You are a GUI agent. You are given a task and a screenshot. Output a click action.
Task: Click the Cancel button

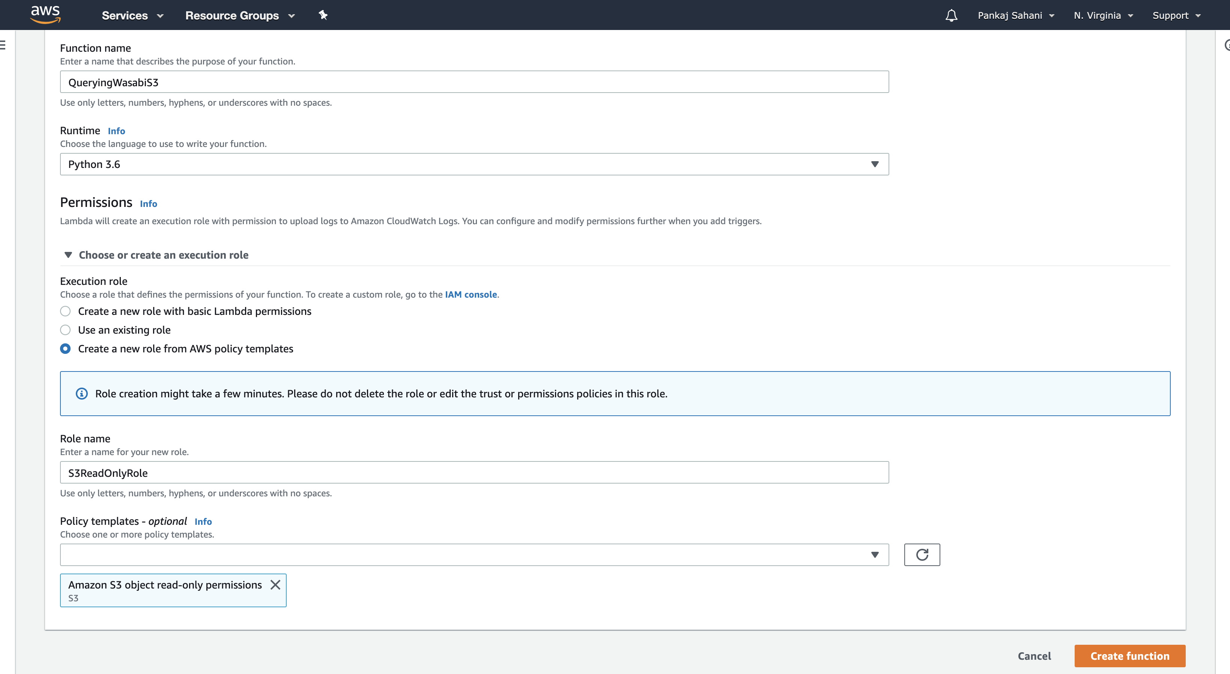[x=1034, y=655]
